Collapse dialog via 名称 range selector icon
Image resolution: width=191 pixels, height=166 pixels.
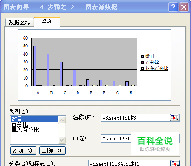pyautogui.click(x=174, y=118)
